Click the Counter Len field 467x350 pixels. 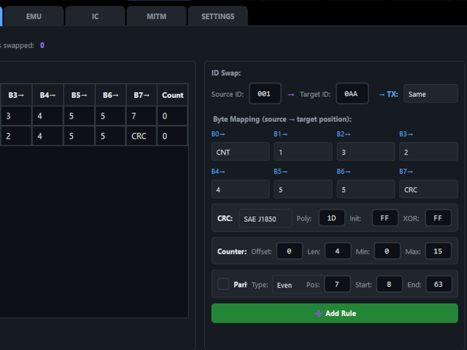pyautogui.click(x=337, y=251)
